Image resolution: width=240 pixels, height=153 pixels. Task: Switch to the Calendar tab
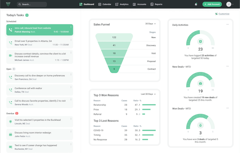tap(105, 4)
